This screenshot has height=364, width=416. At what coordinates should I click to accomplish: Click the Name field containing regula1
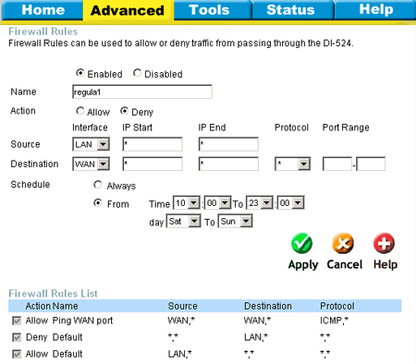coord(142,91)
